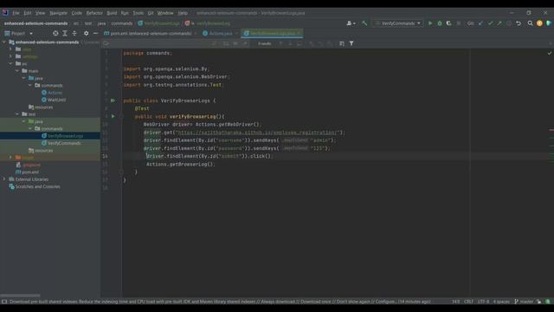Click the commands breadcrumb in navigation bar
This screenshot has width=554, height=312.
pyautogui.click(x=121, y=23)
